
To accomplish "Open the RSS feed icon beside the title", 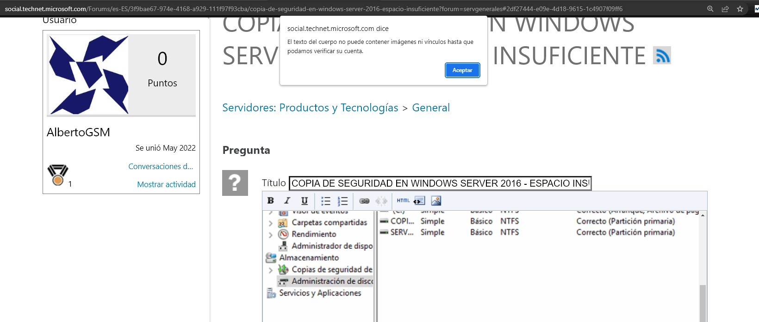I will 662,55.
